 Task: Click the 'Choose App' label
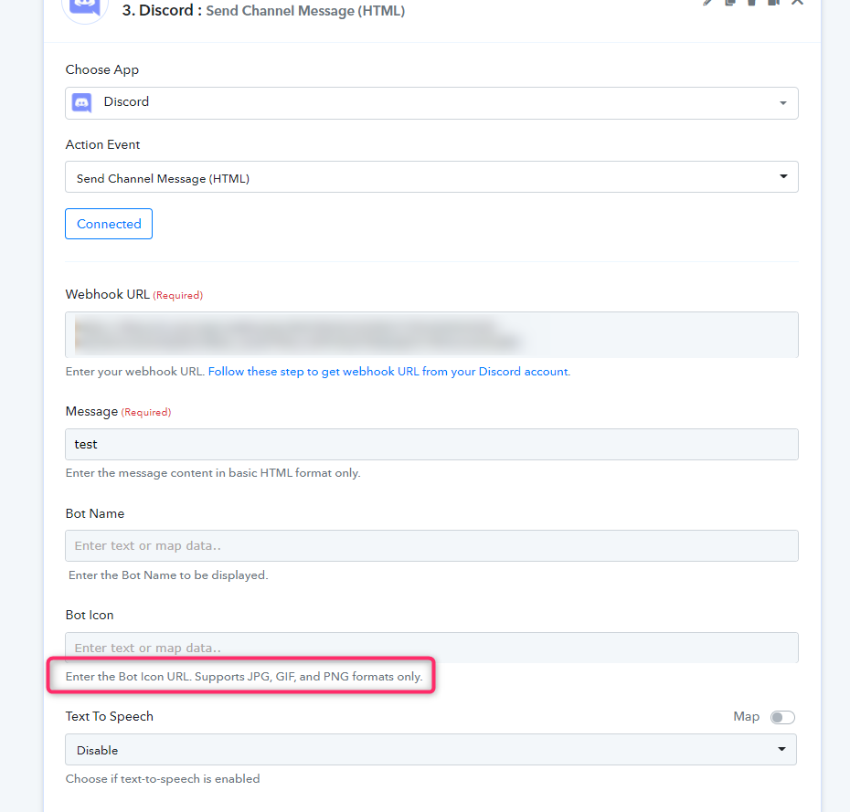[102, 70]
